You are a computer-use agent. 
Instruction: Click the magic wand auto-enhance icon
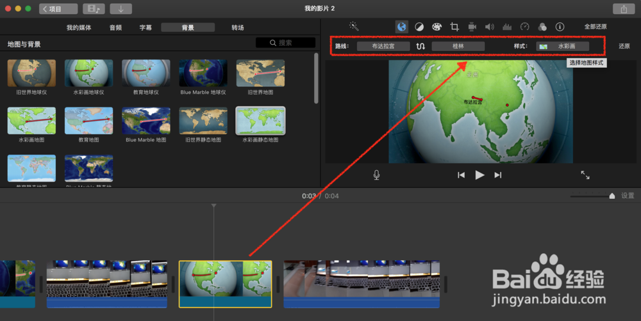coord(354,26)
